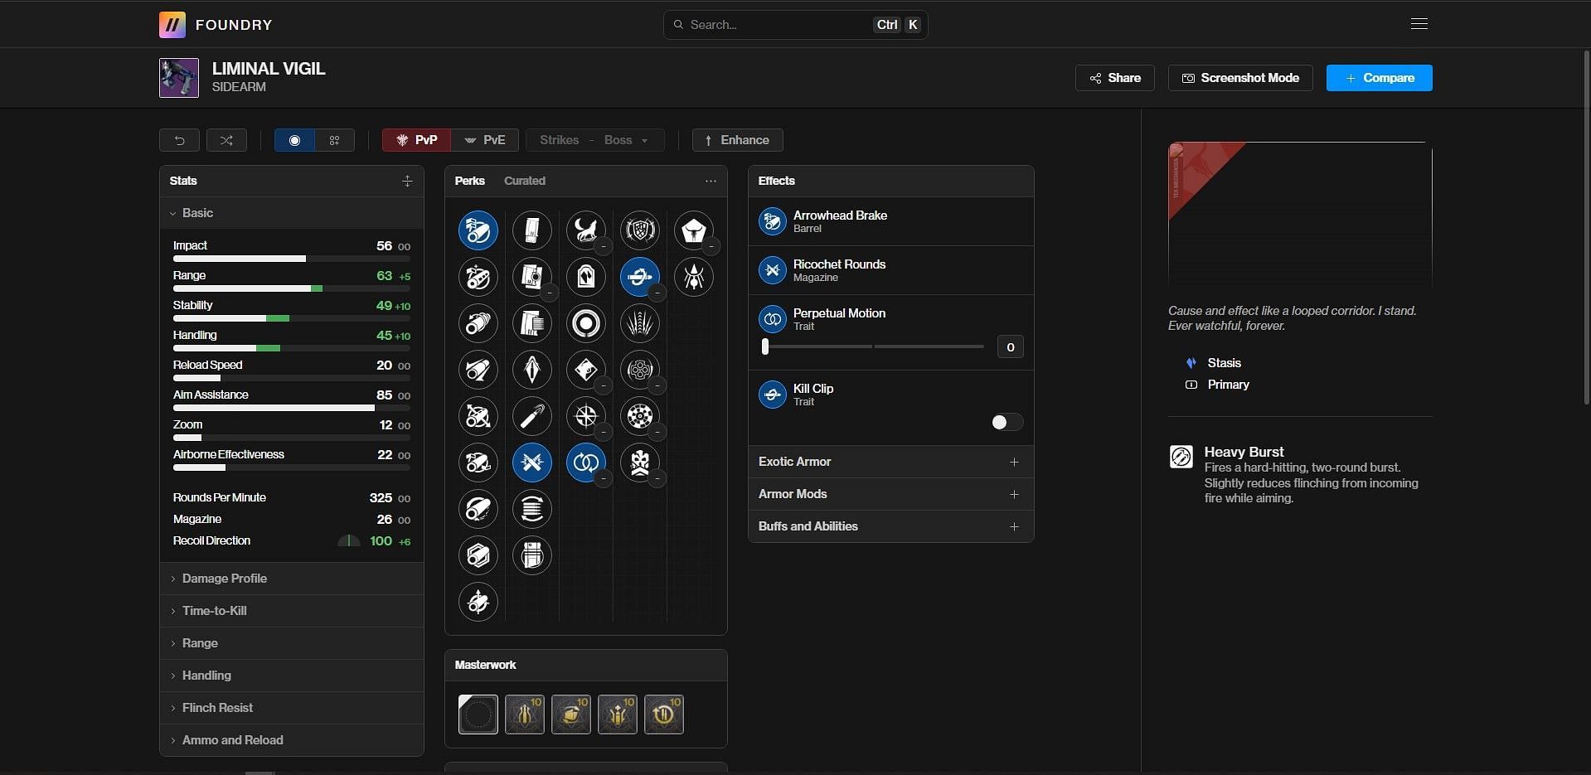The image size is (1591, 775).
Task: Select the multi-perk grid view toggle
Action: click(x=335, y=140)
